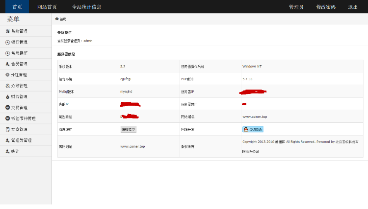Click the 清理缓存 button

point(129,129)
